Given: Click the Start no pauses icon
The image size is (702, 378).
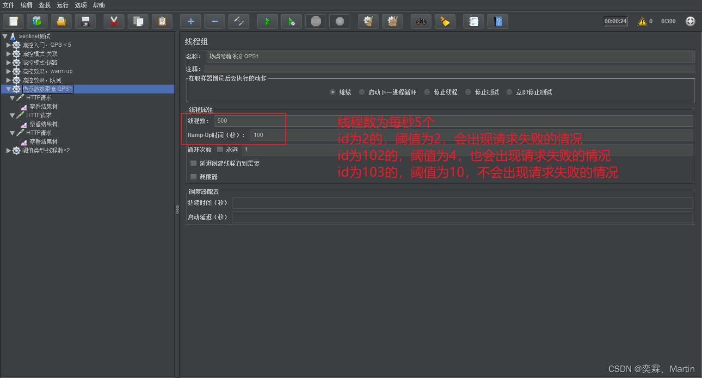Looking at the screenshot, I should pos(291,21).
